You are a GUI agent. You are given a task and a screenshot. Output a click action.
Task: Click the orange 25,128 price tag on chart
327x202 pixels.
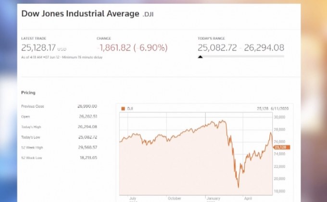pos(281,147)
